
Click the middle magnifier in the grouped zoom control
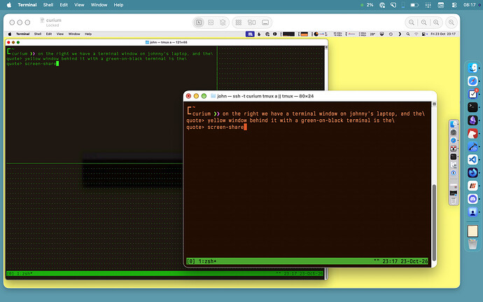(424, 22)
